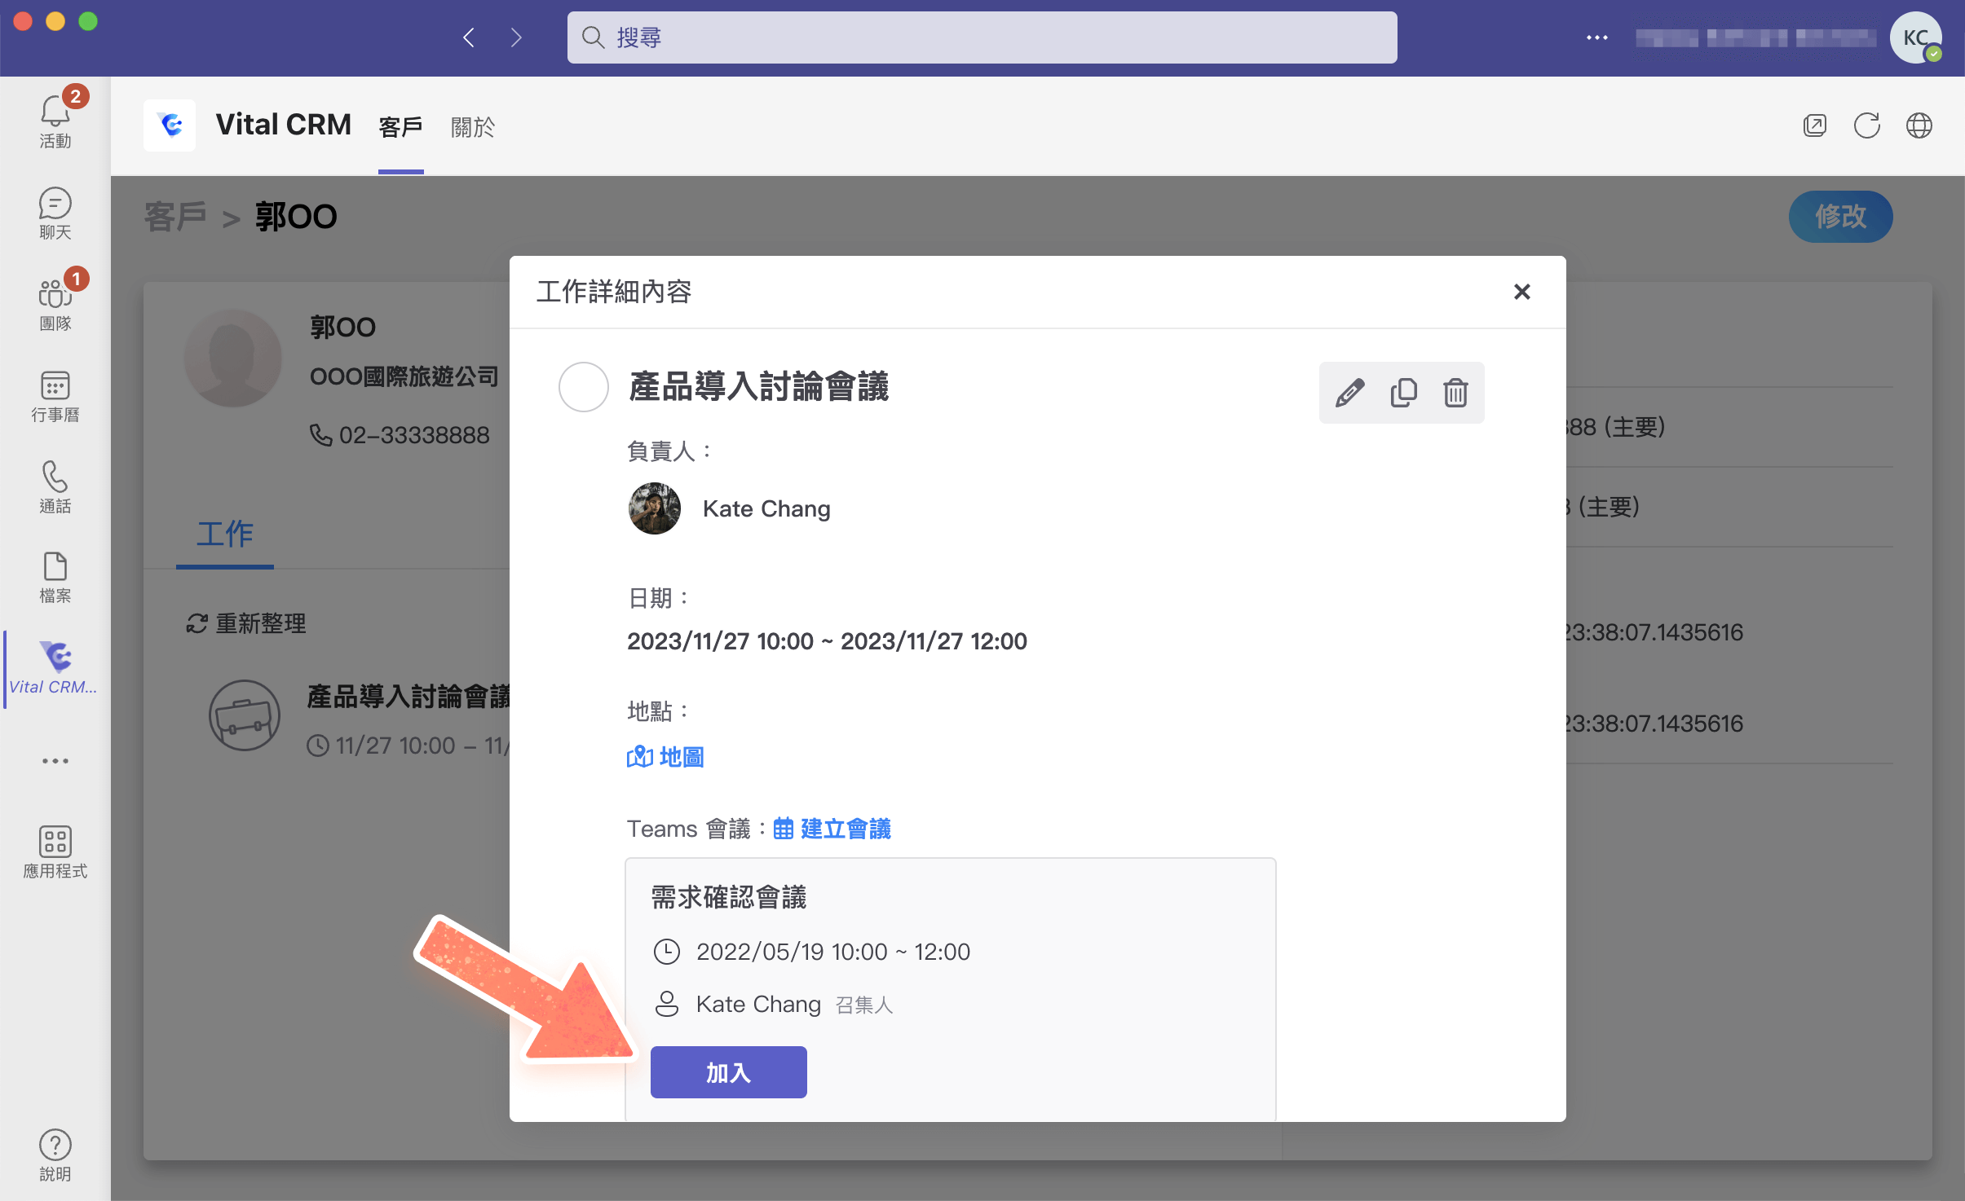Switch to the 關於 tab

click(x=472, y=127)
